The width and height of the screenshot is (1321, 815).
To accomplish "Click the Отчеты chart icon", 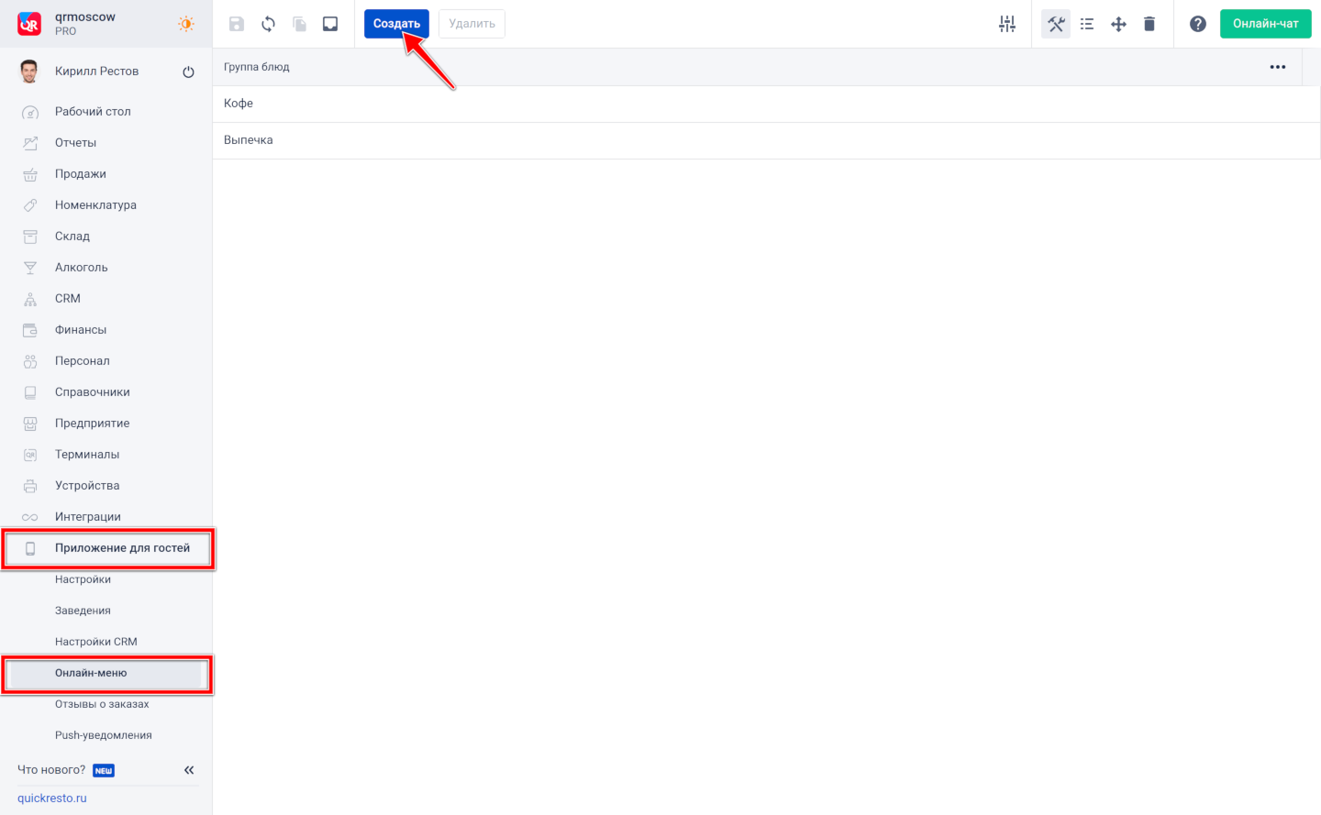I will 30,143.
